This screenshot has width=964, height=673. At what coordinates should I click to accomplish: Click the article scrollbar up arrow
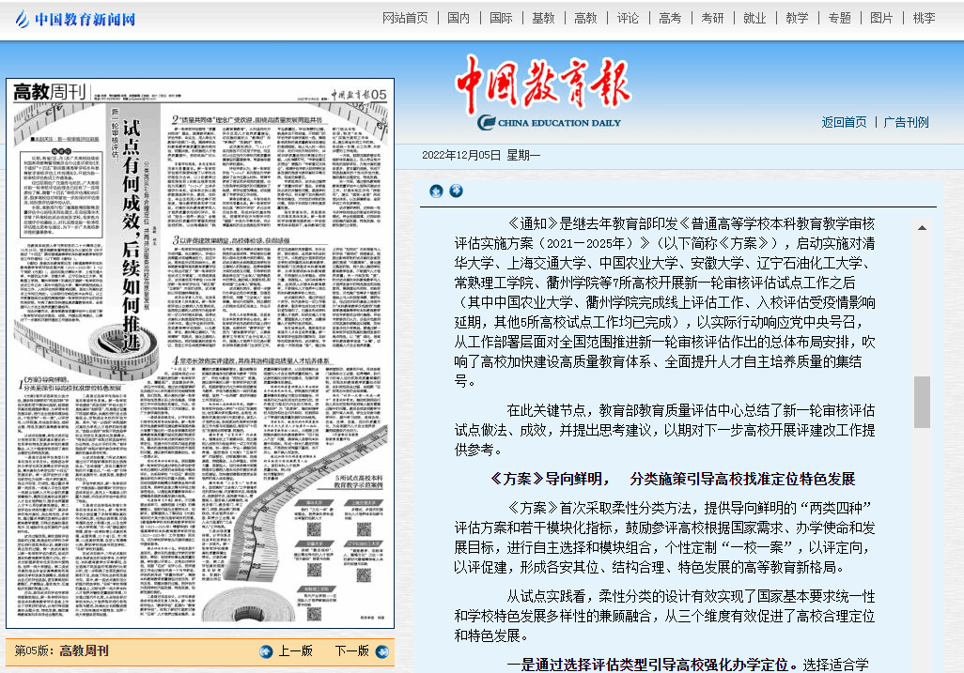click(x=923, y=228)
